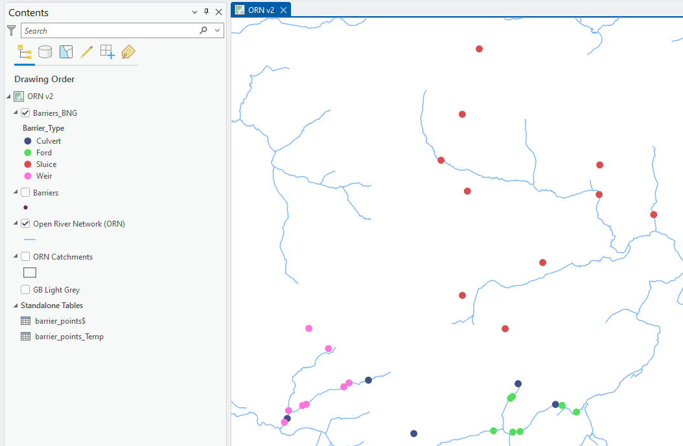Activate the ORN v2 map tab
Image resolution: width=683 pixels, height=446 pixels.
260,10
